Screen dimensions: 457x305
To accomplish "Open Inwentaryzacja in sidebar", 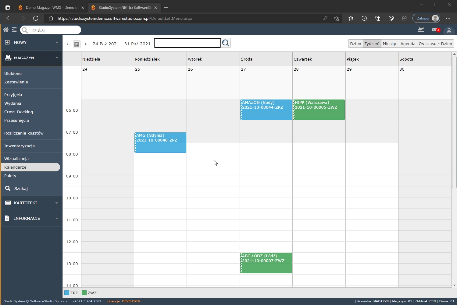I will tap(20, 146).
